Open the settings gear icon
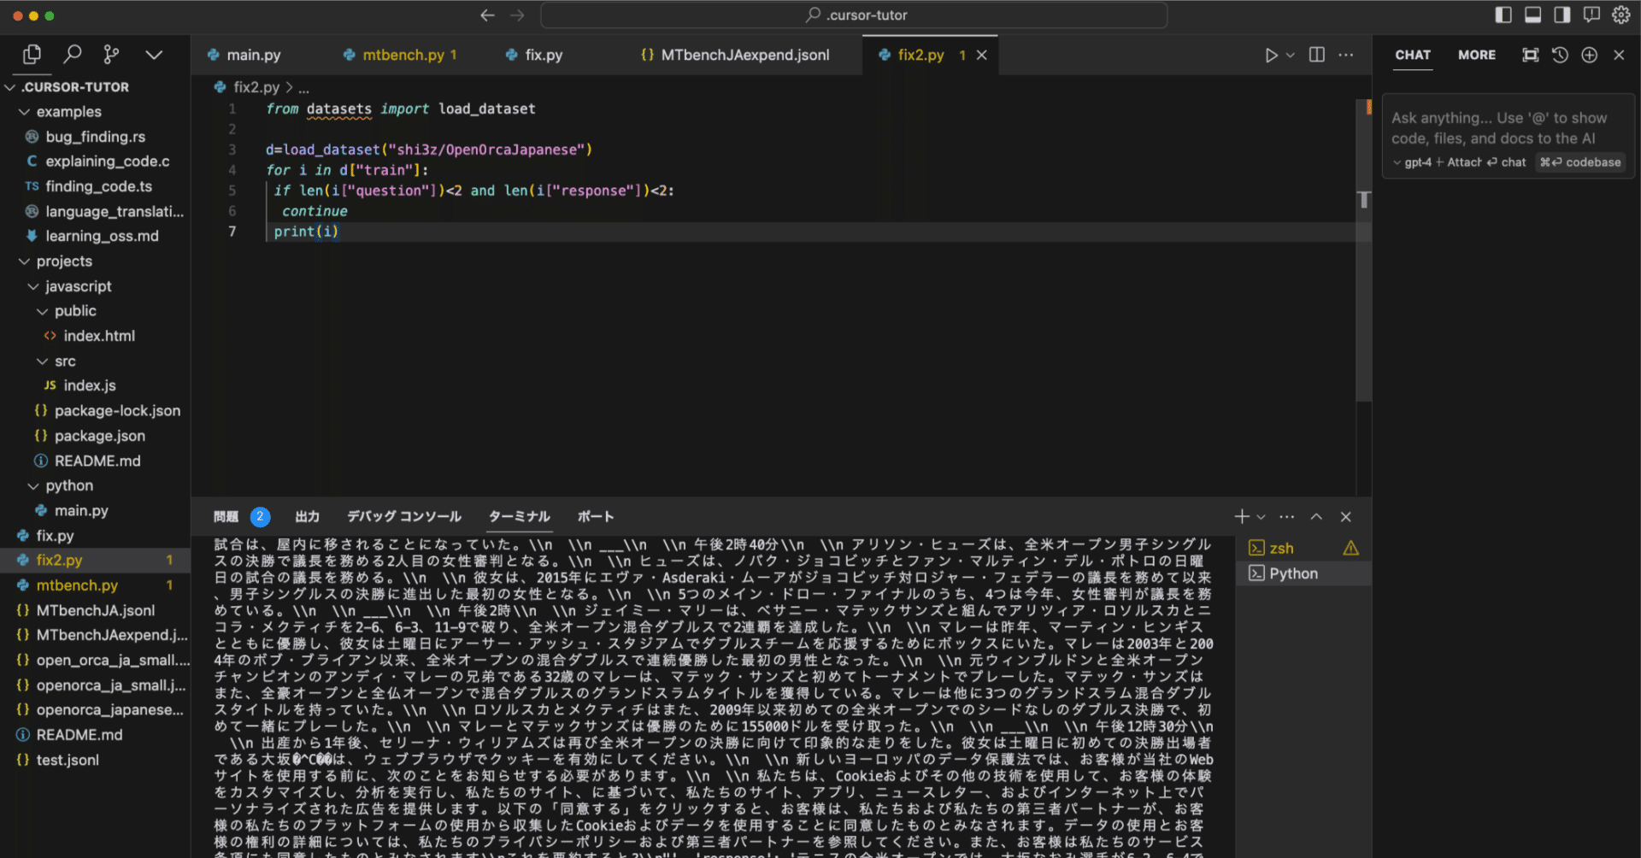Image resolution: width=1641 pixels, height=858 pixels. tap(1620, 15)
